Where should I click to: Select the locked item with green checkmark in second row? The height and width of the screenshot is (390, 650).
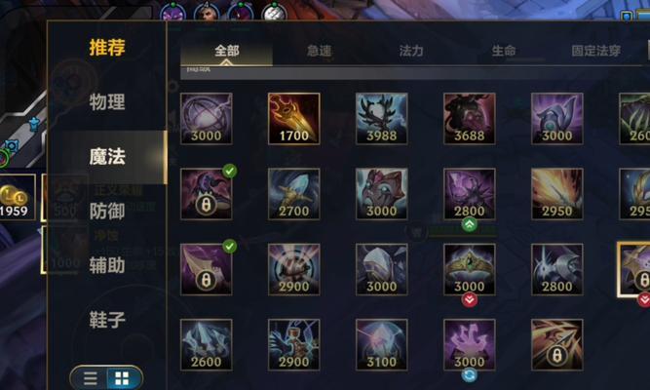coord(207,194)
